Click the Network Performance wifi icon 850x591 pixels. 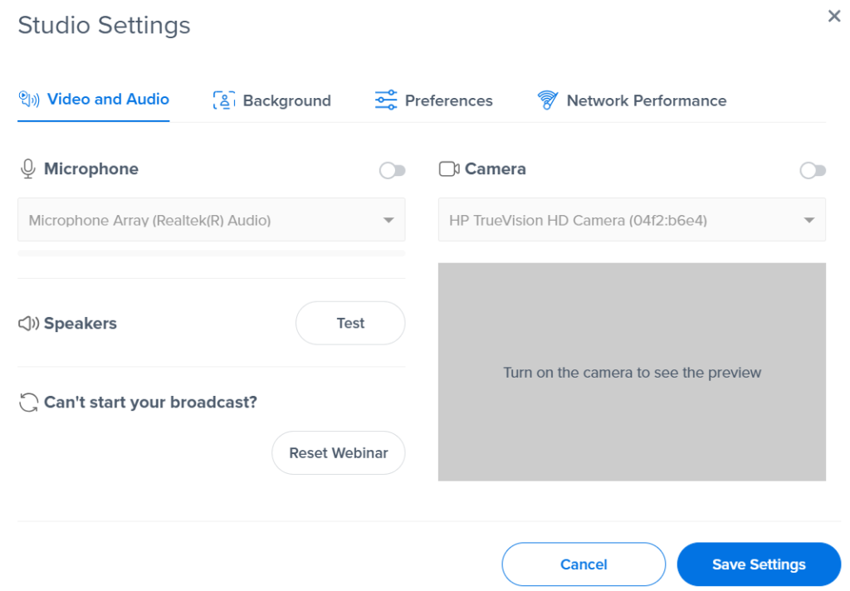(x=548, y=100)
